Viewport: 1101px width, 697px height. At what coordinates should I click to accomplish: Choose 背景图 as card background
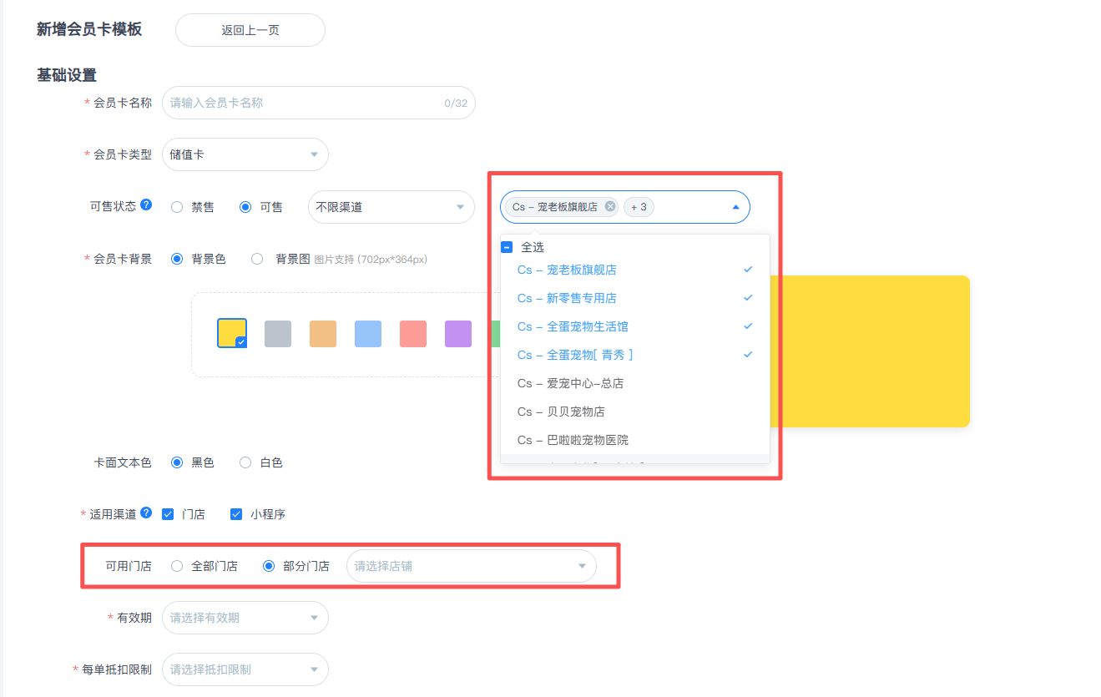coord(257,259)
